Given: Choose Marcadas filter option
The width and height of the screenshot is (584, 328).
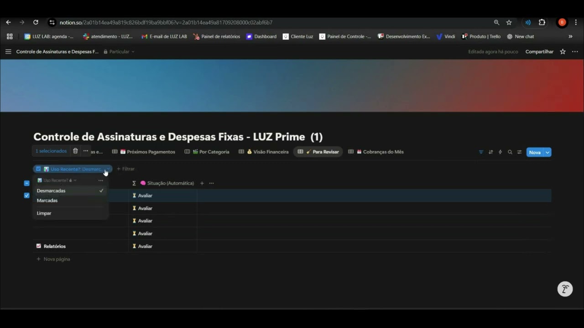Looking at the screenshot, I should point(70,200).
